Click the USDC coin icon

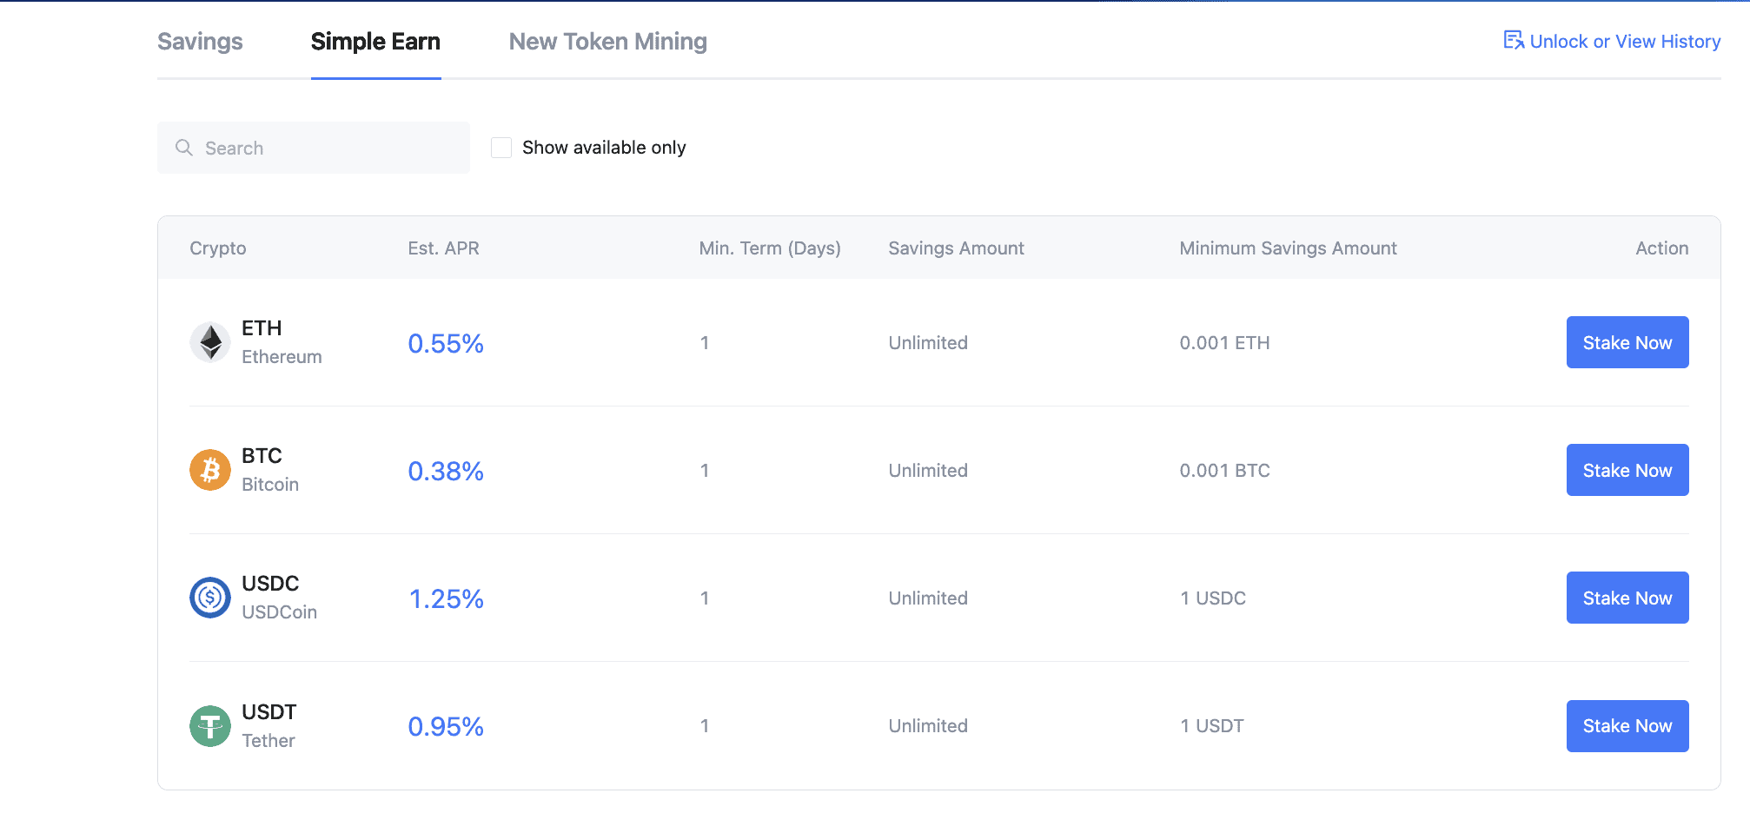(x=210, y=598)
